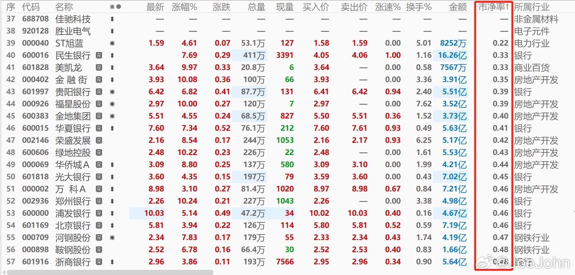Click the R margin badge for 美凯龙
The image size is (575, 275).
[x=99, y=68]
